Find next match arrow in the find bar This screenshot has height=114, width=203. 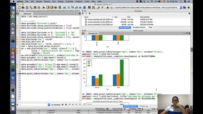pos(66,105)
